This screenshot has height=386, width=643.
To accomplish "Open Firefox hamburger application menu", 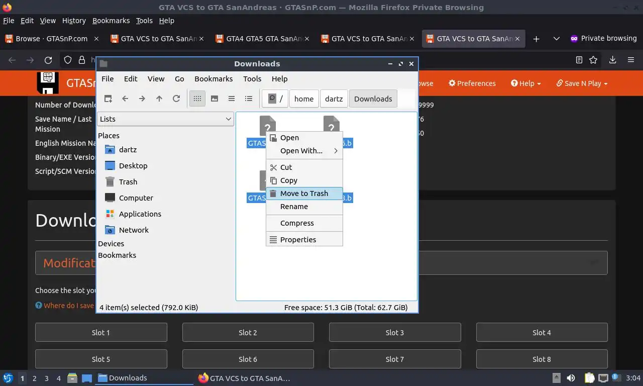I will [631, 60].
